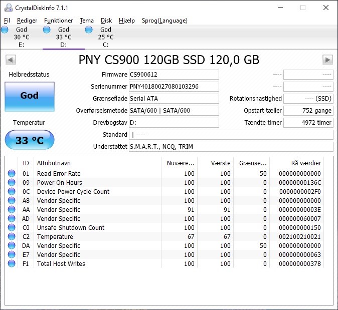The height and width of the screenshot is (310, 338).
Task: Click the Overførselsmetode field SATA/600
Action: [174, 111]
